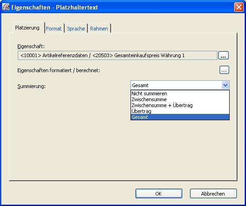Click the application icon in title bar
Image resolution: width=246 pixels, height=206 pixels.
tap(6, 7)
